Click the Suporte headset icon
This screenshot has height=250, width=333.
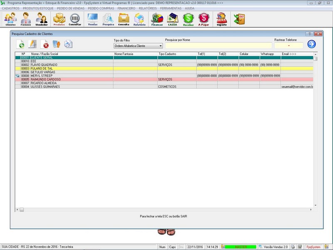tap(222, 19)
